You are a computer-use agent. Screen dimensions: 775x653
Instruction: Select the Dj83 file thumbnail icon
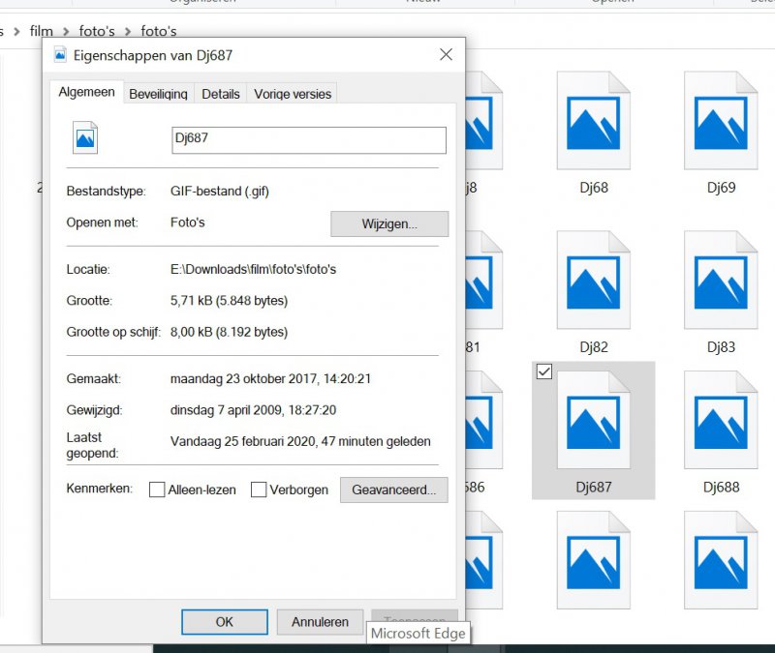click(721, 281)
